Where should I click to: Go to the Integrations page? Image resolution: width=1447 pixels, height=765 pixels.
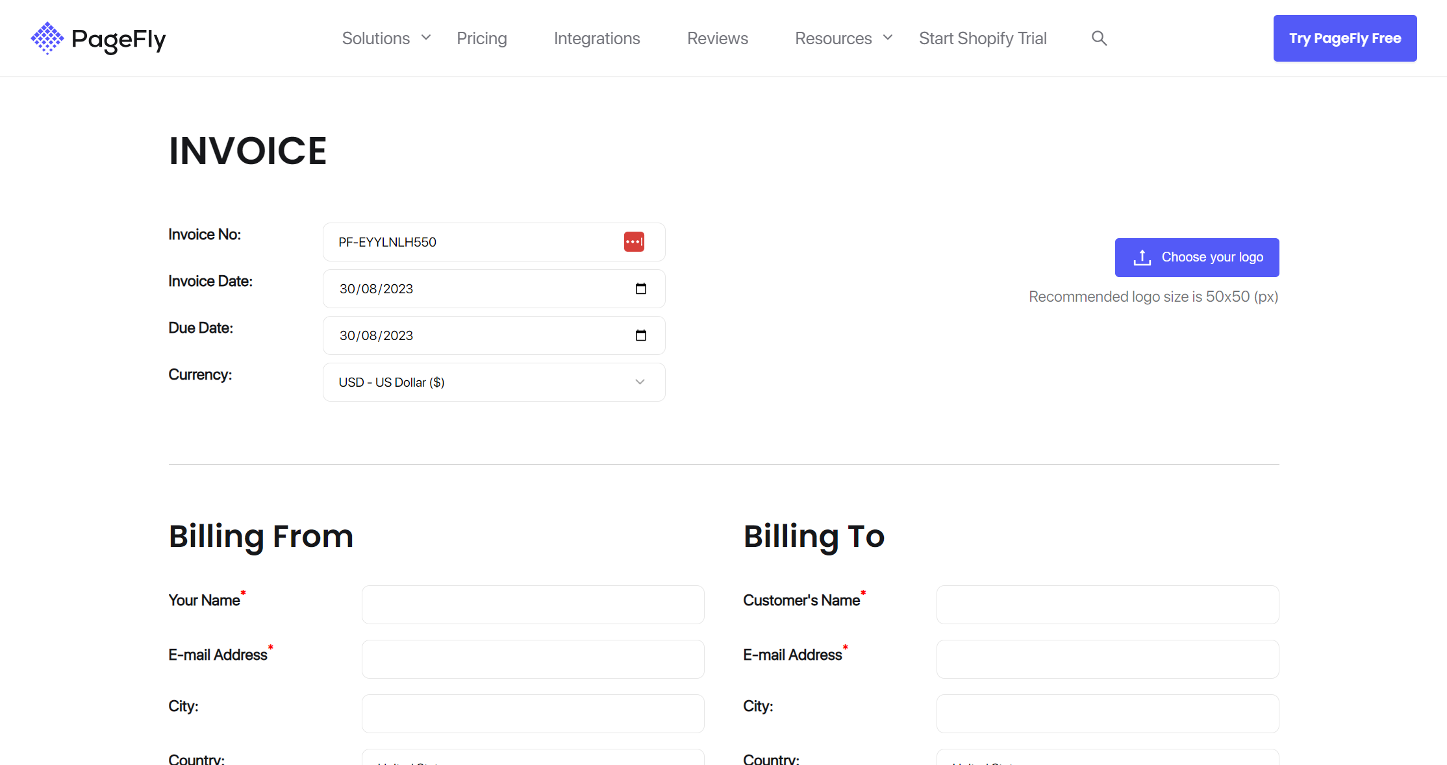pos(596,38)
